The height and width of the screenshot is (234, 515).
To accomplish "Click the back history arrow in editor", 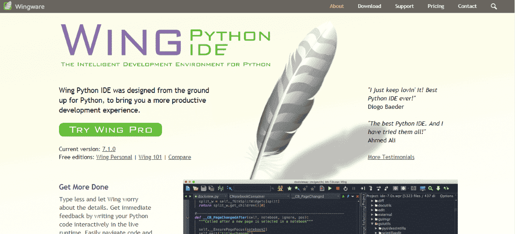I will pos(186,197).
